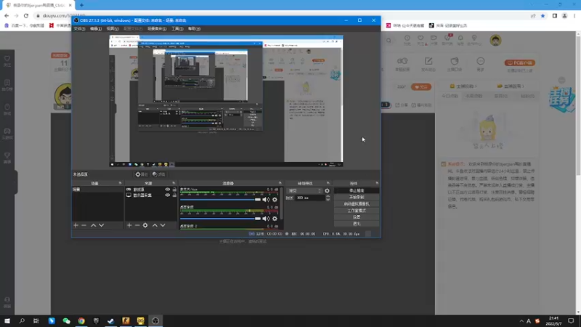Increase the transition duration with the up arrow
Image resolution: width=581 pixels, height=327 pixels.
[x=328, y=196]
